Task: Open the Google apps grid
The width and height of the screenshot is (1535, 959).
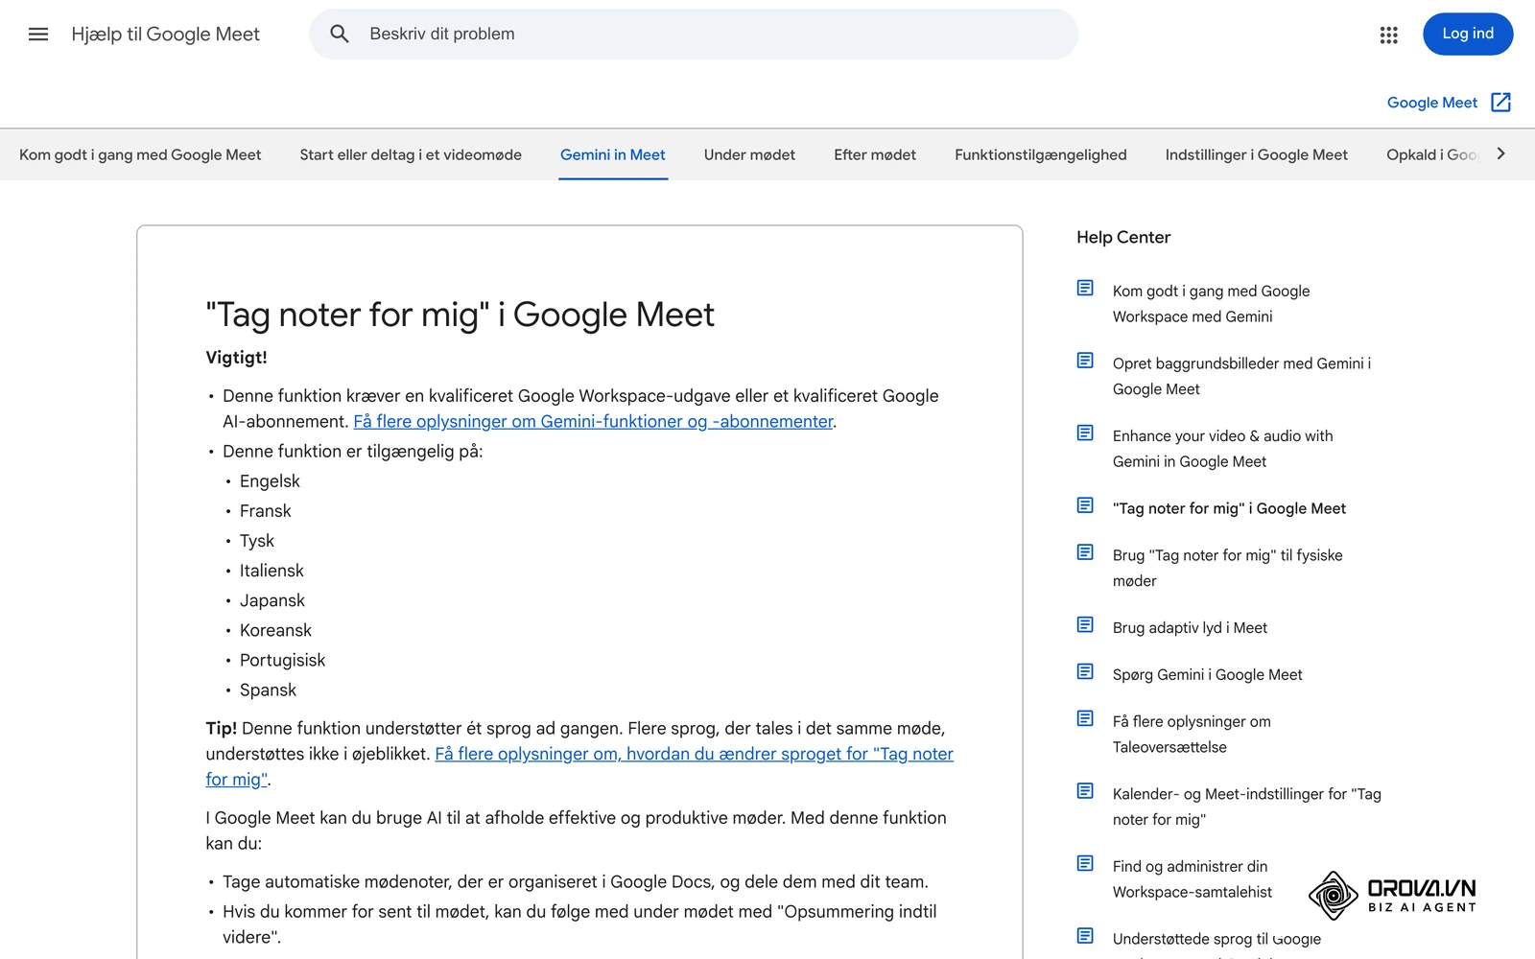Action: tap(1388, 35)
